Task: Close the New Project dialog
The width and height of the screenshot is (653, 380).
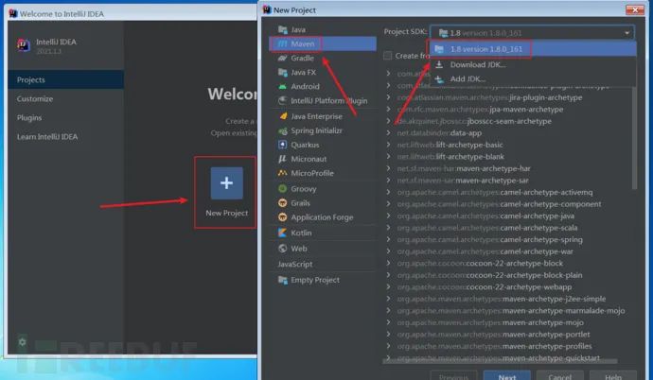Action: (x=635, y=9)
